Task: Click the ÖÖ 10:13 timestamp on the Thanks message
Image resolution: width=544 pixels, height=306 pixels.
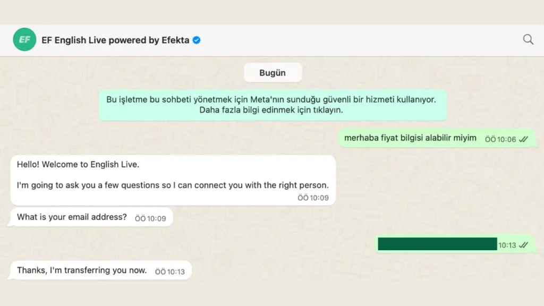Action: (169, 271)
